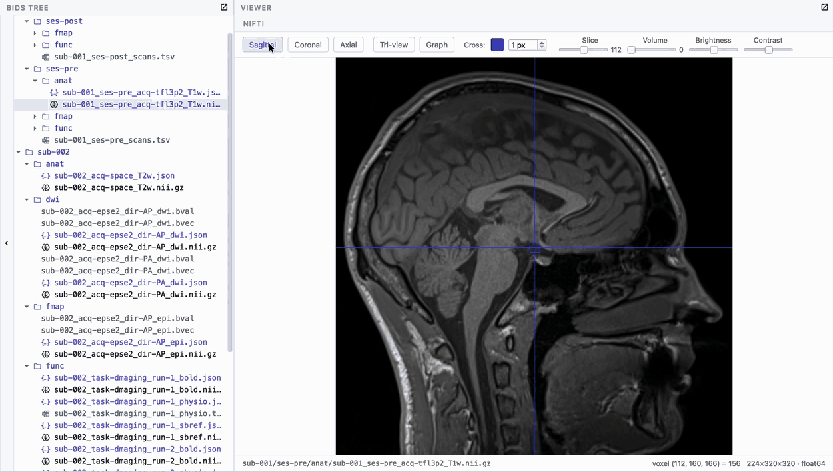Click the sub-002 folder icon
Screen dimensions: 833x472
[x=29, y=152]
